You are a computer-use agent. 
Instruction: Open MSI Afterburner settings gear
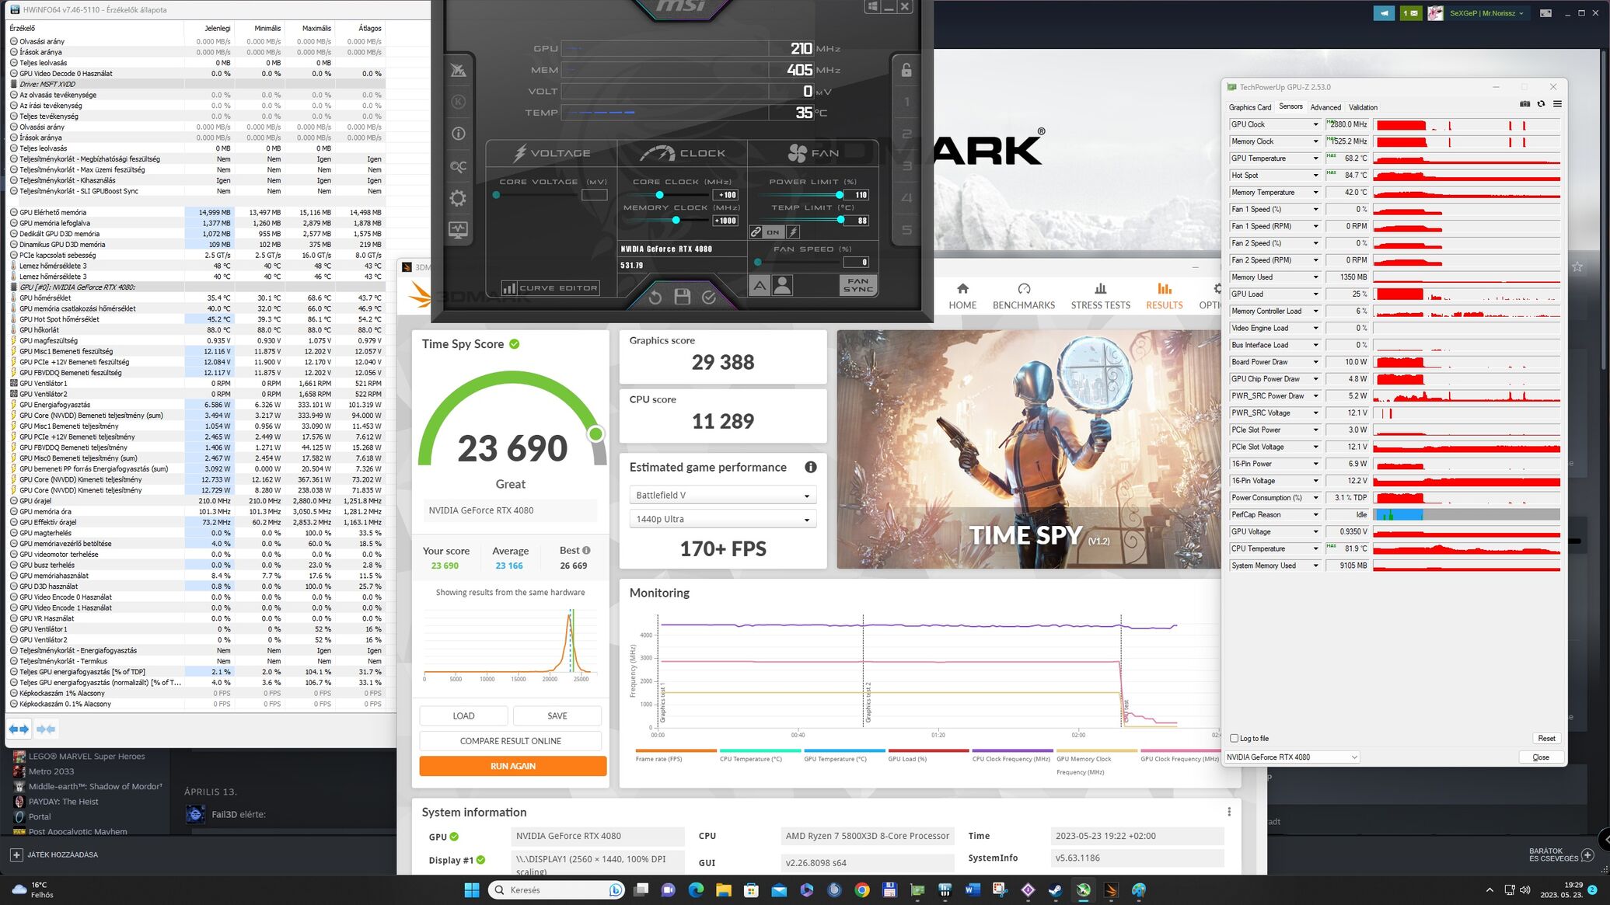458,198
